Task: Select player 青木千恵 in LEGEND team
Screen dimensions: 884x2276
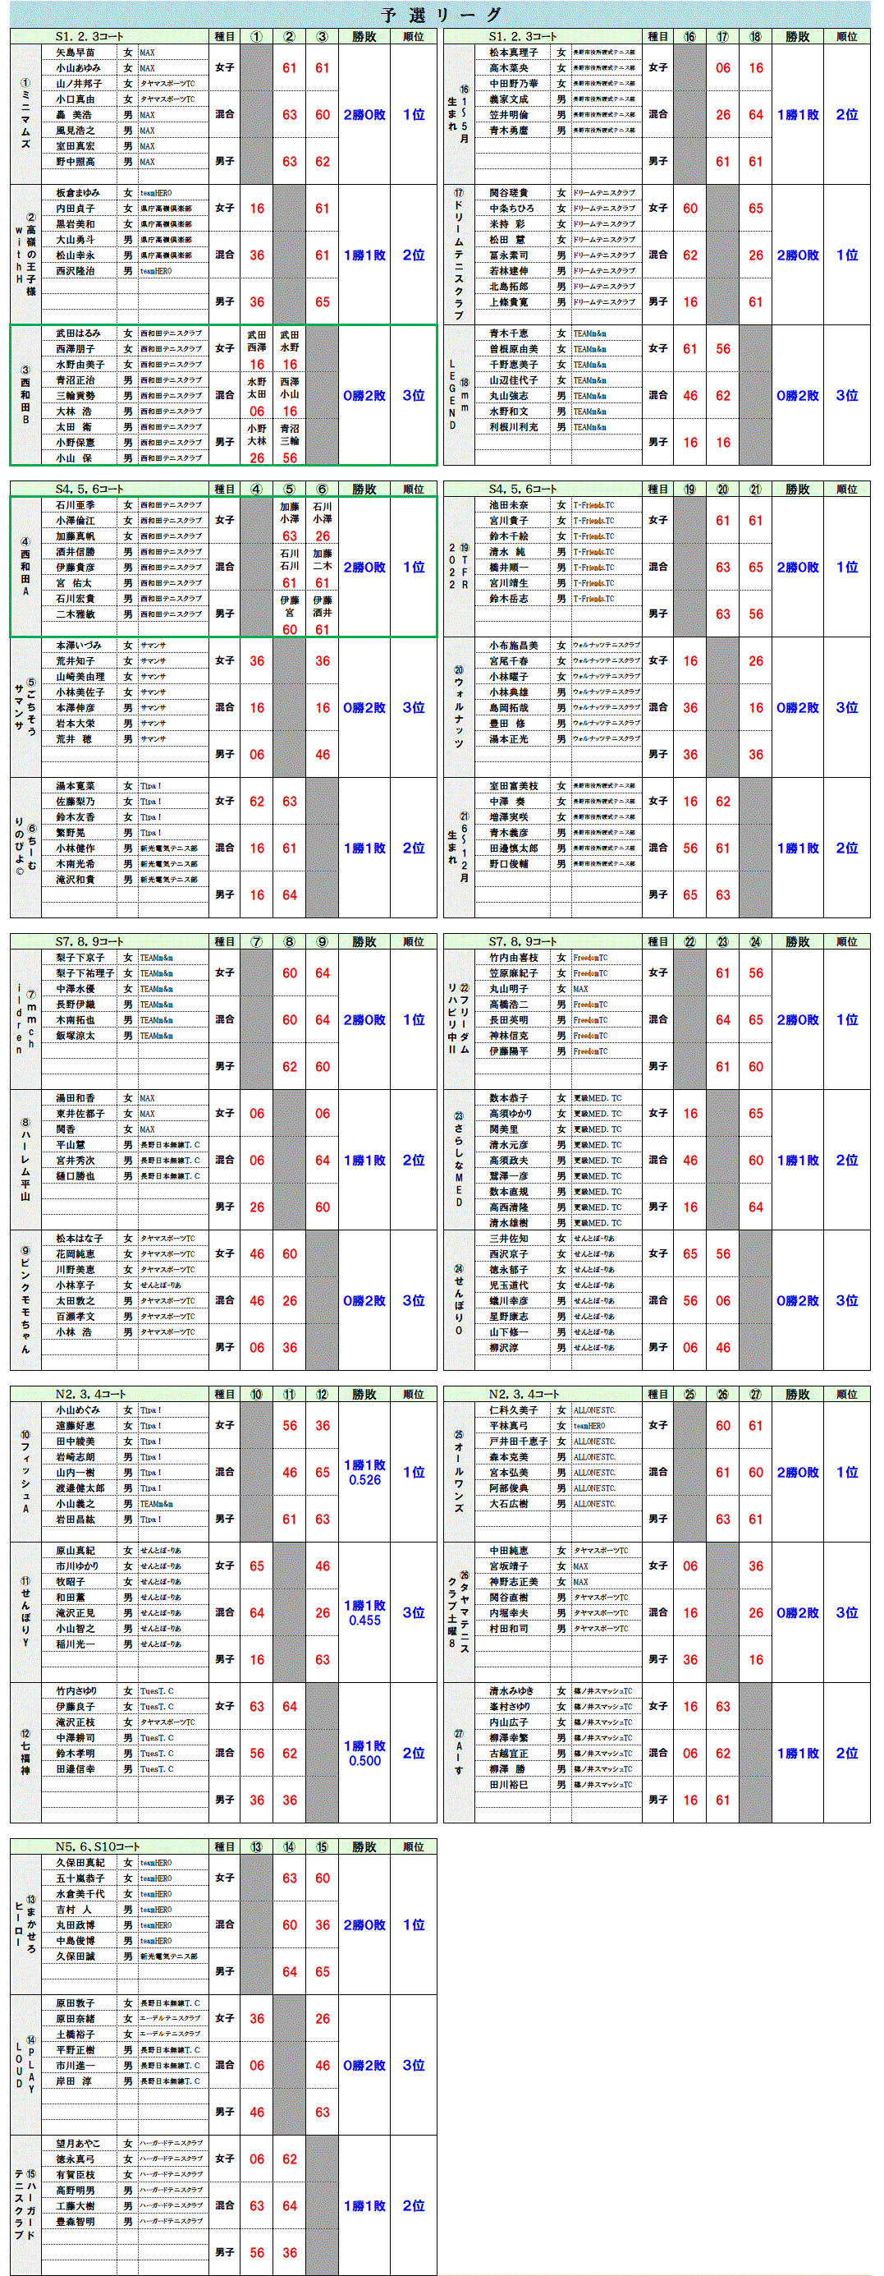Action: pyautogui.click(x=509, y=334)
